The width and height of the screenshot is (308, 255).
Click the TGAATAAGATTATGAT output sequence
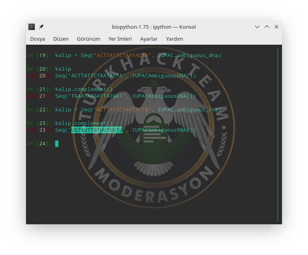pos(97,96)
